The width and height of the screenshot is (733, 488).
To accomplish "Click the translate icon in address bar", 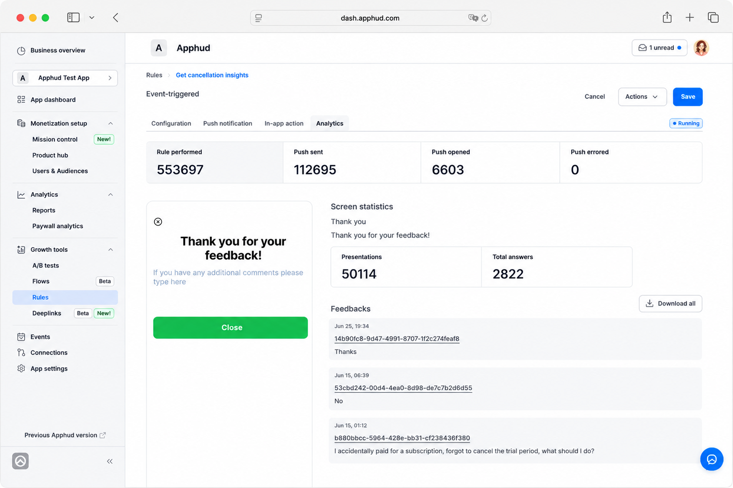I will tap(473, 18).
